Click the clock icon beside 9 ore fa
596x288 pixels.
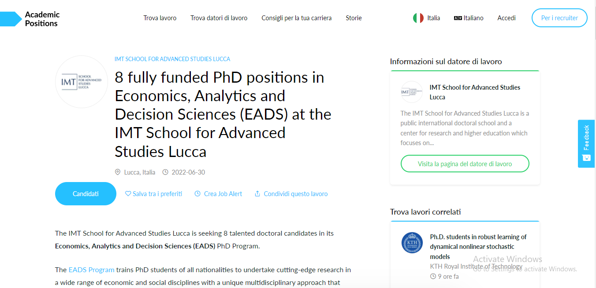coord(433,277)
